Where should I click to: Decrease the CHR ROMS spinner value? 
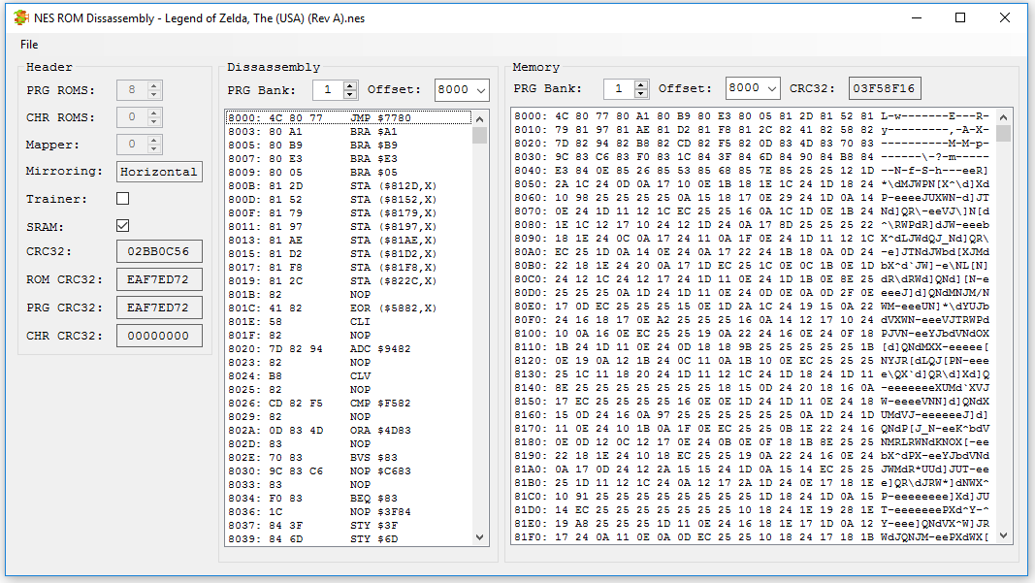coord(154,121)
